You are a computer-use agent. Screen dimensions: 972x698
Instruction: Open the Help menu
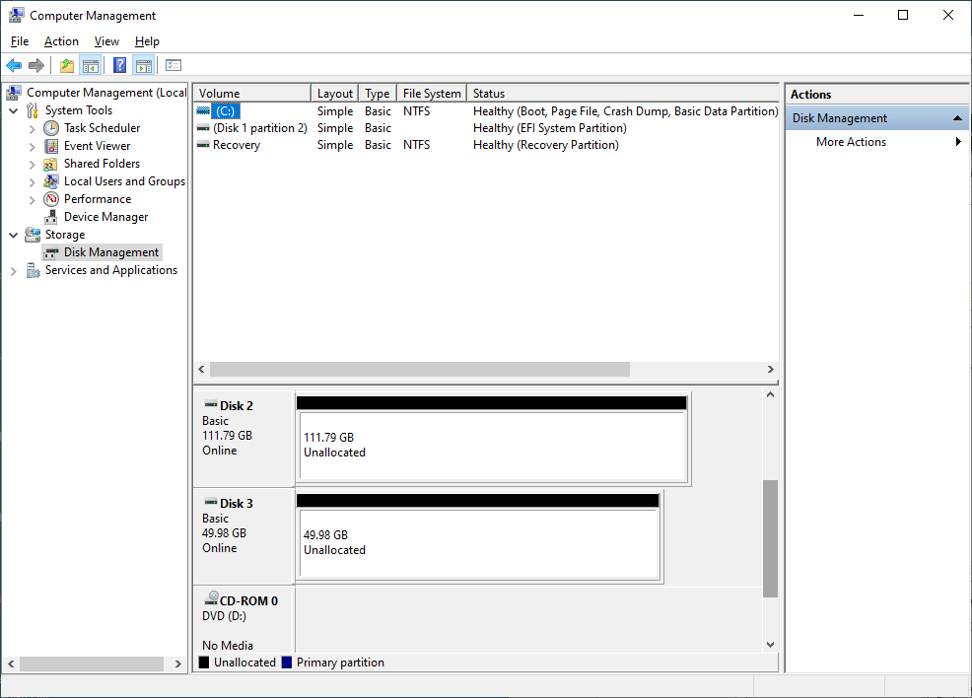[x=147, y=40]
